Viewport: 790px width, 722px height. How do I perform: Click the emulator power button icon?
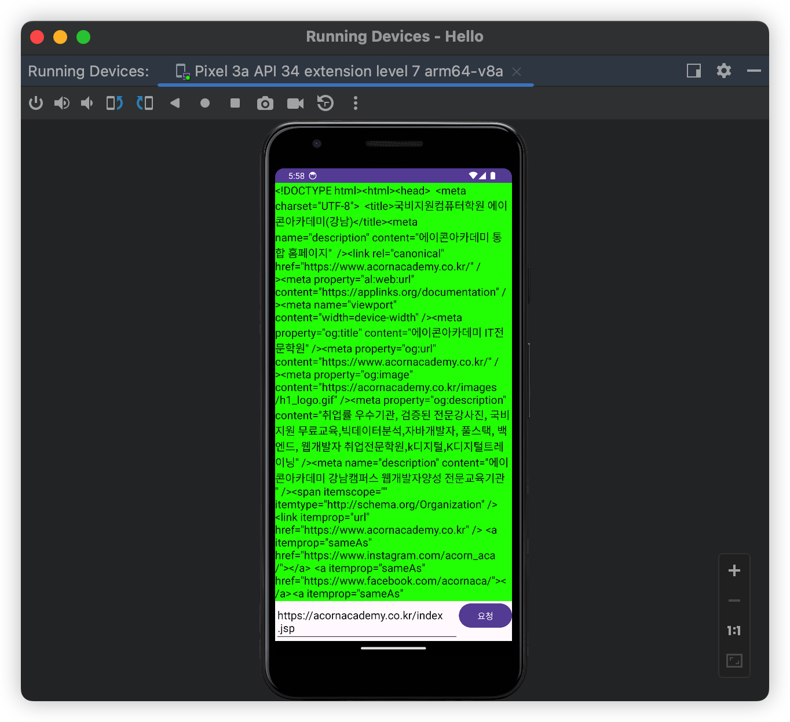pos(36,103)
